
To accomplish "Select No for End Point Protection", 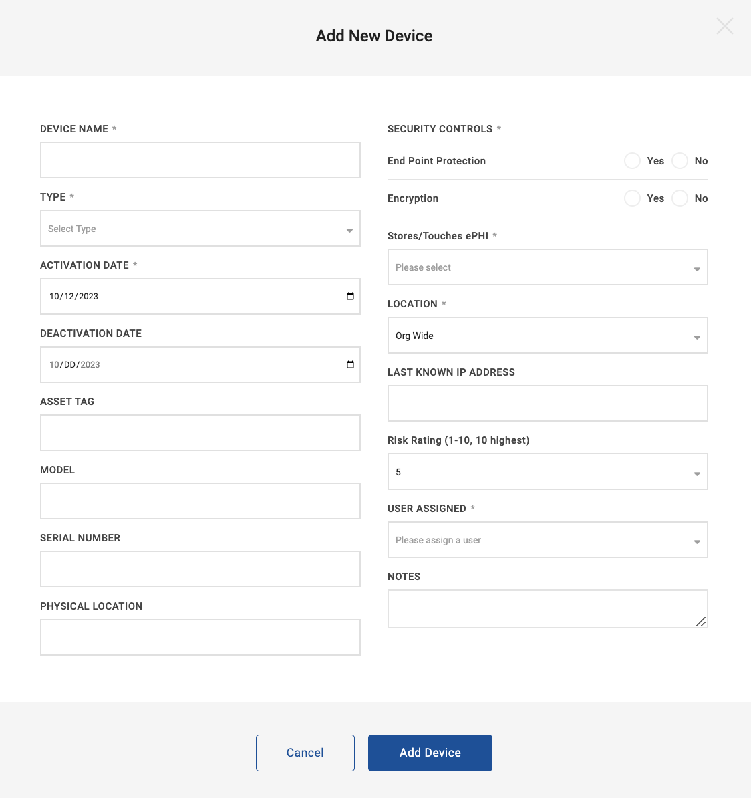I will (x=680, y=161).
